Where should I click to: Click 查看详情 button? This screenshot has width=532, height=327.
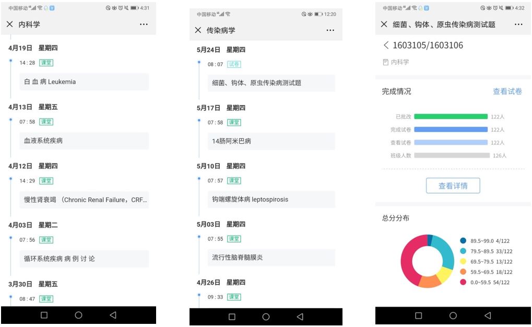click(453, 186)
